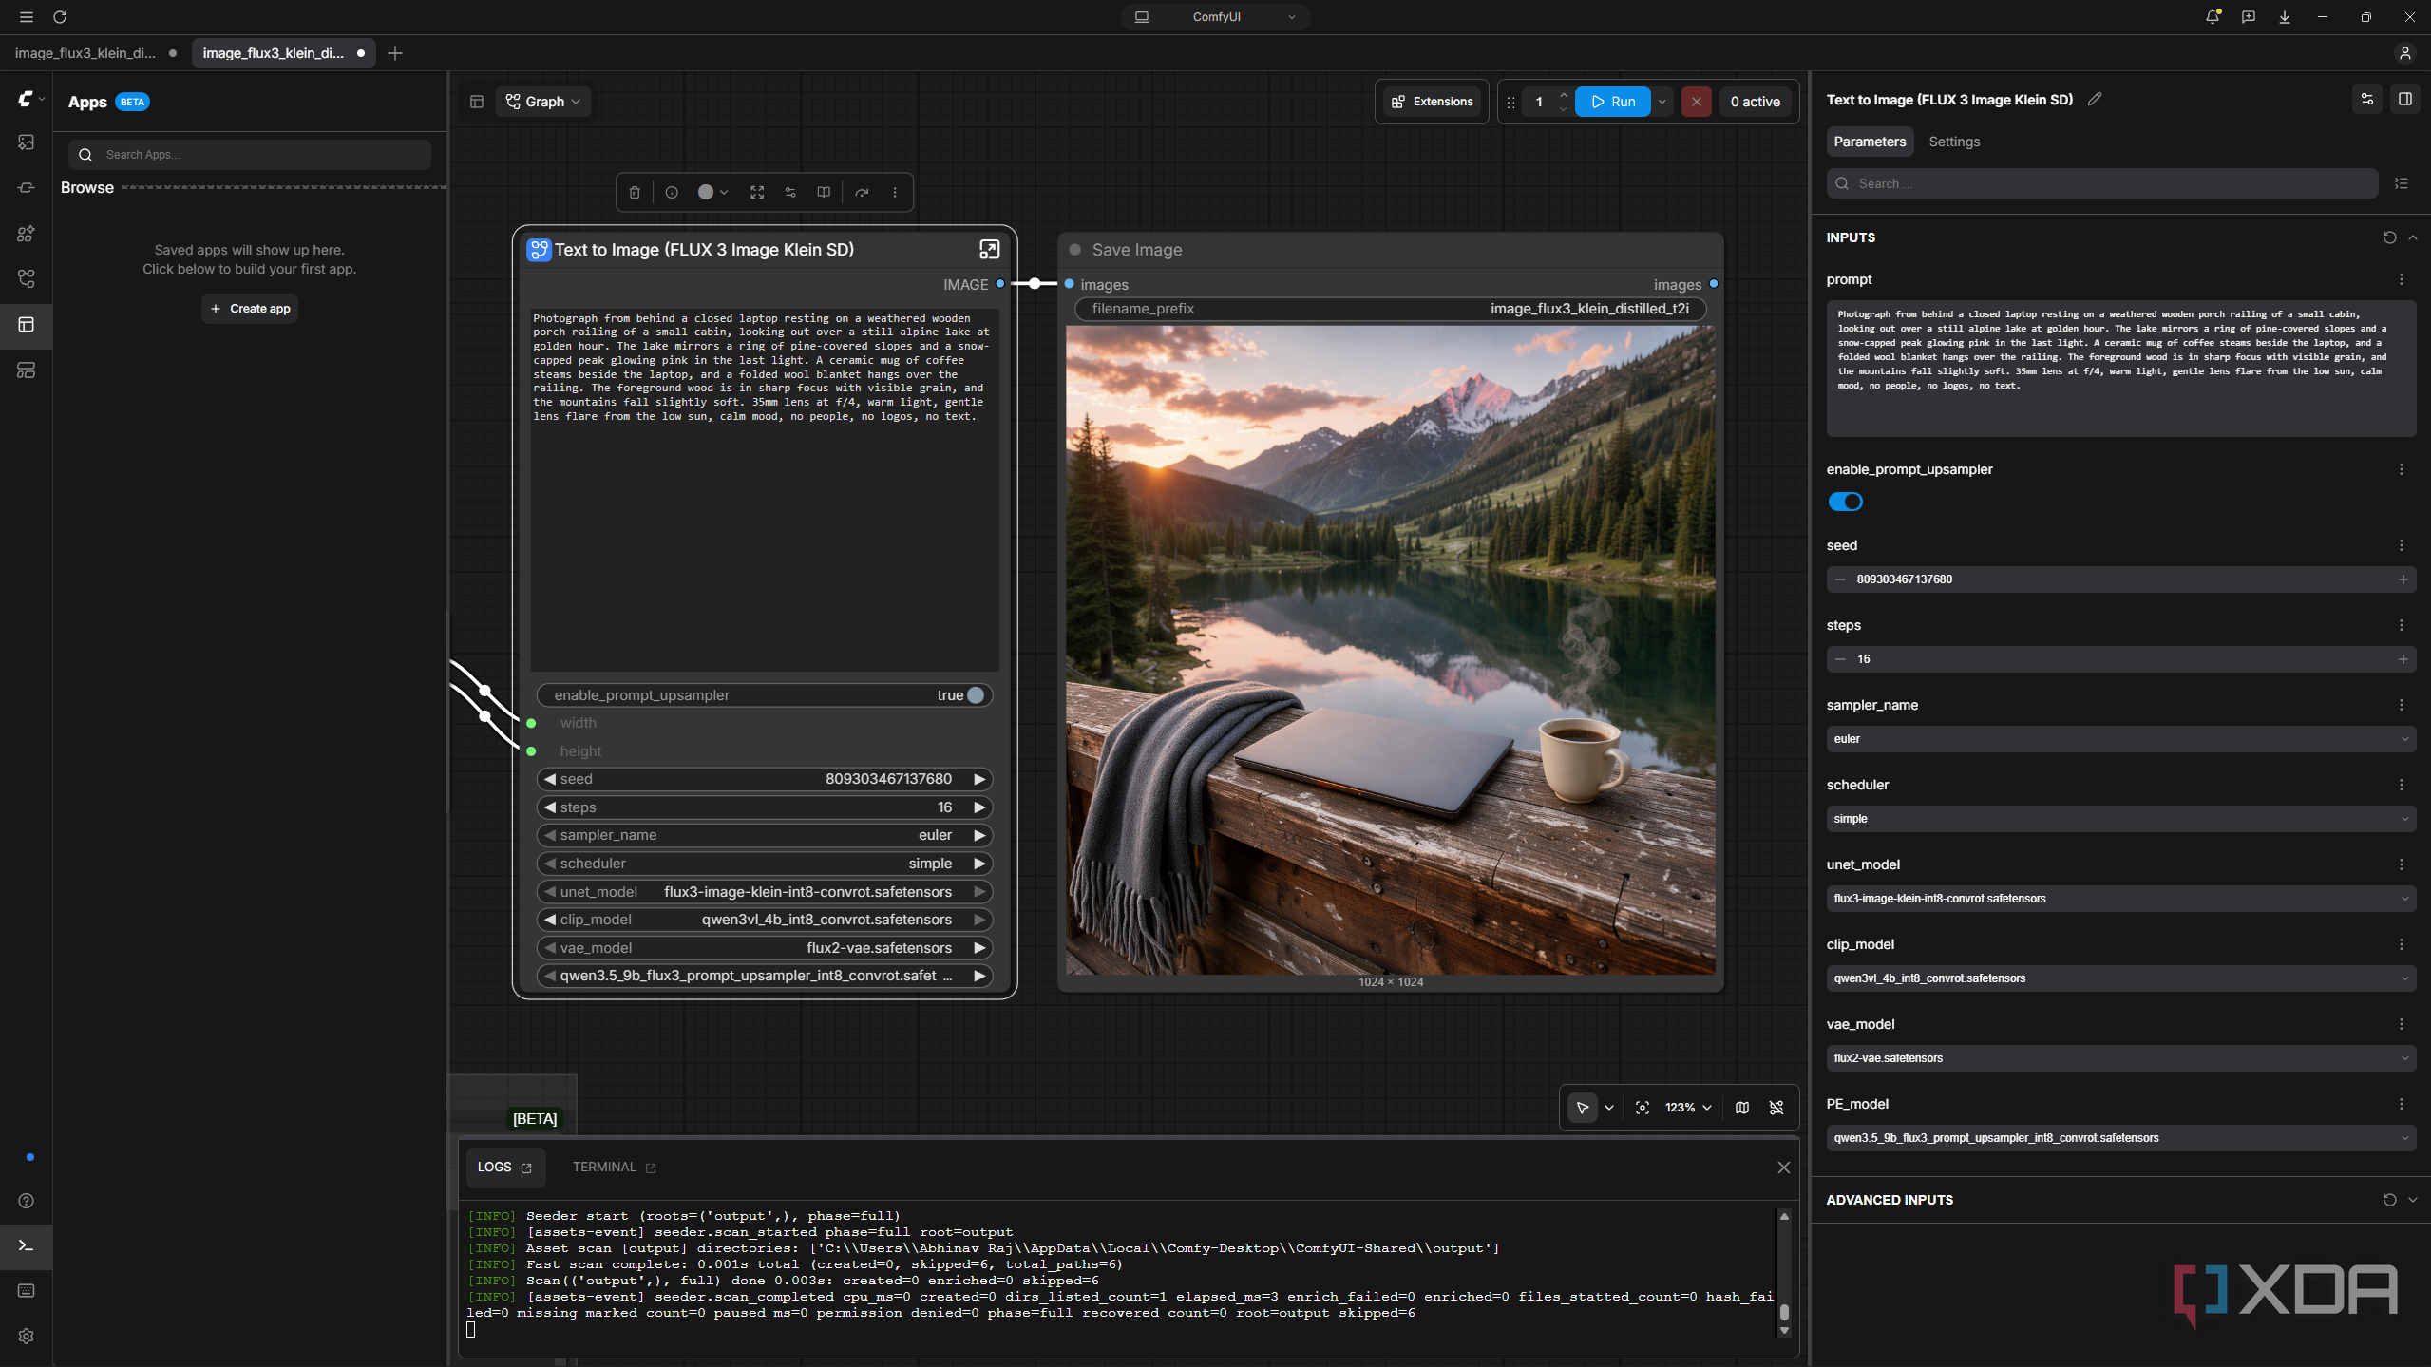Click the Run button

pyautogui.click(x=1613, y=102)
